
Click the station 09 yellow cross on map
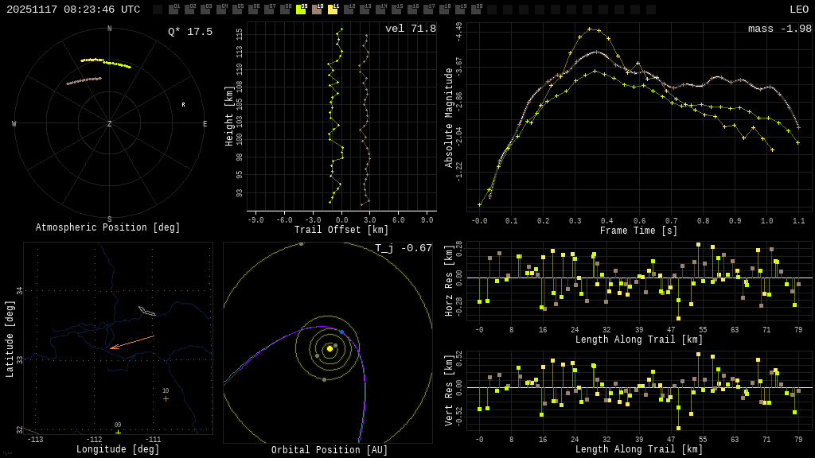click(118, 433)
